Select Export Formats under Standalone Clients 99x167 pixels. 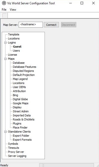click(22, 140)
